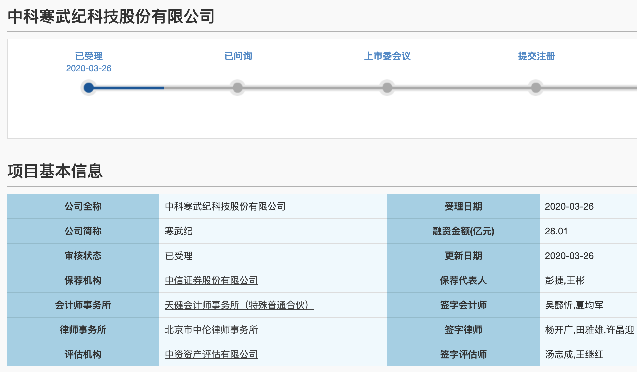
Task: Follow the 北京市中伦律师事务所 link
Action: pyautogui.click(x=211, y=330)
